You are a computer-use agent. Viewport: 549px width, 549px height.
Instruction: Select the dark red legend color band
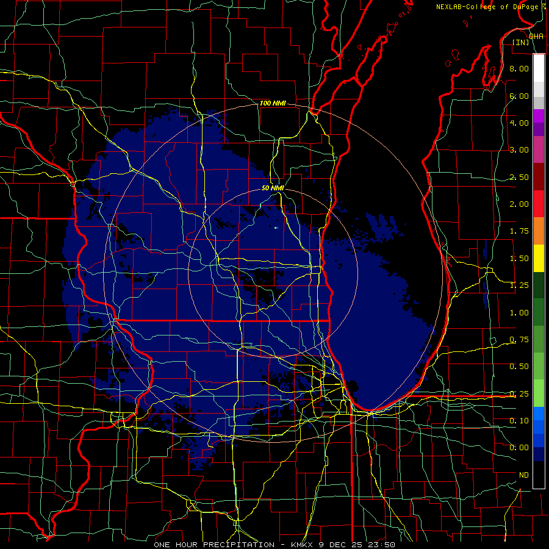[x=539, y=177]
